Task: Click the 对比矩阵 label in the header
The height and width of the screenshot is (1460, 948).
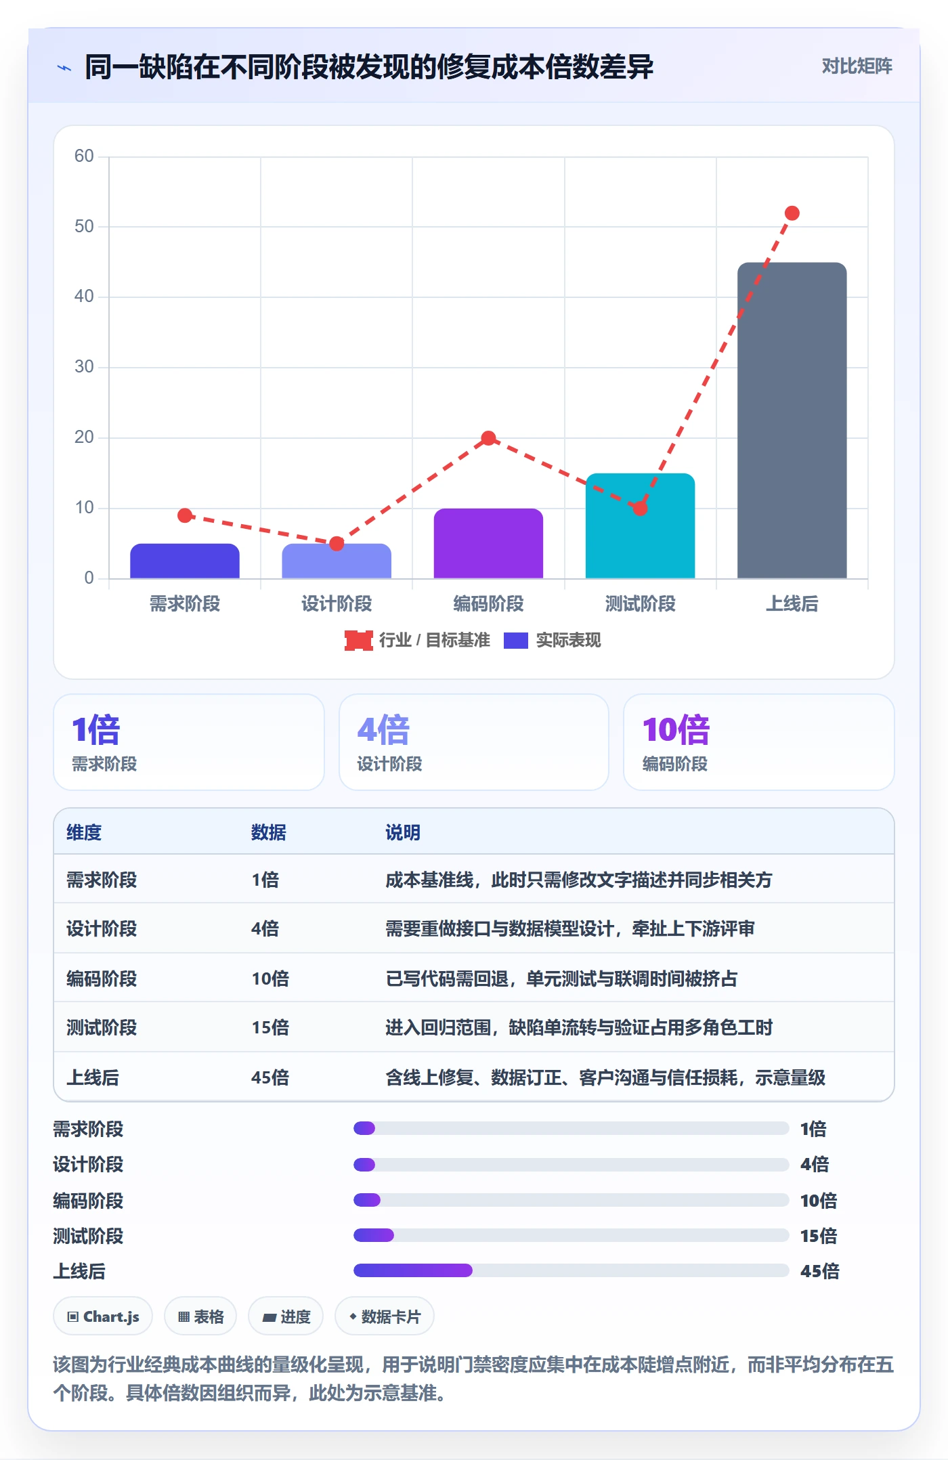Action: tap(857, 66)
